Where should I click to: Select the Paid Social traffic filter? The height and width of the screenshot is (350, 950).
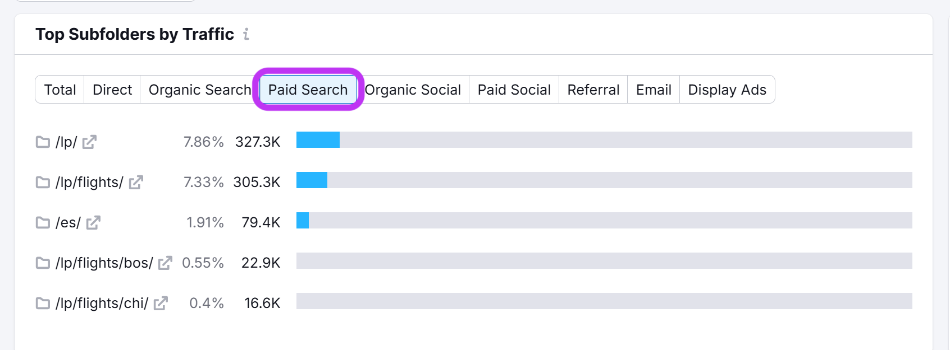(513, 89)
